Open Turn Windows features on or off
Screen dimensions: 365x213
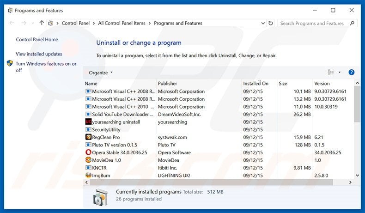coord(46,67)
